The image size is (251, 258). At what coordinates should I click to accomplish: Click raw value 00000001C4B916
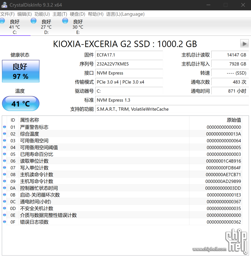point(224,161)
